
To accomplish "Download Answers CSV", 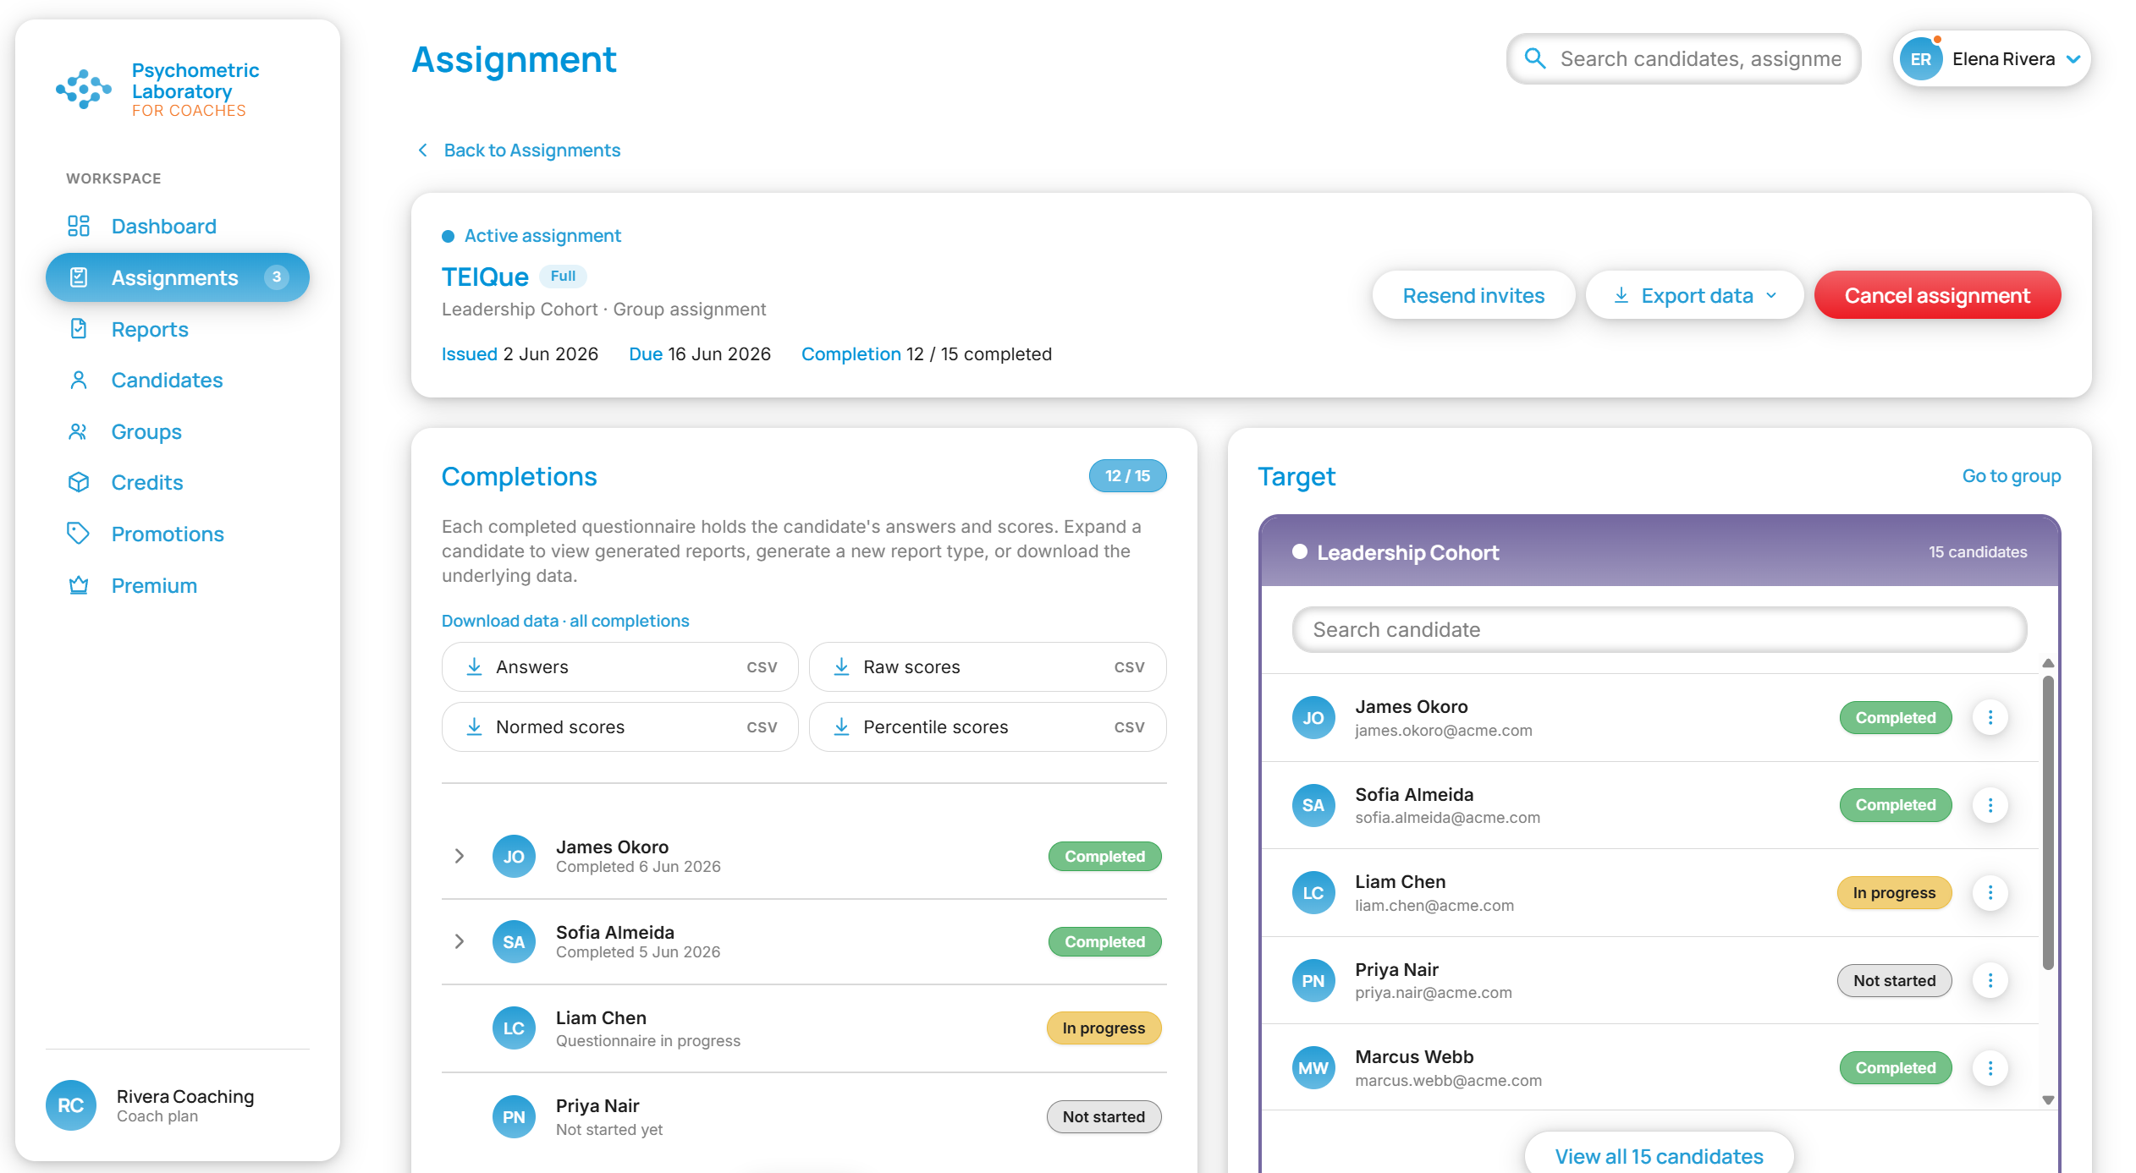I will 619,667.
